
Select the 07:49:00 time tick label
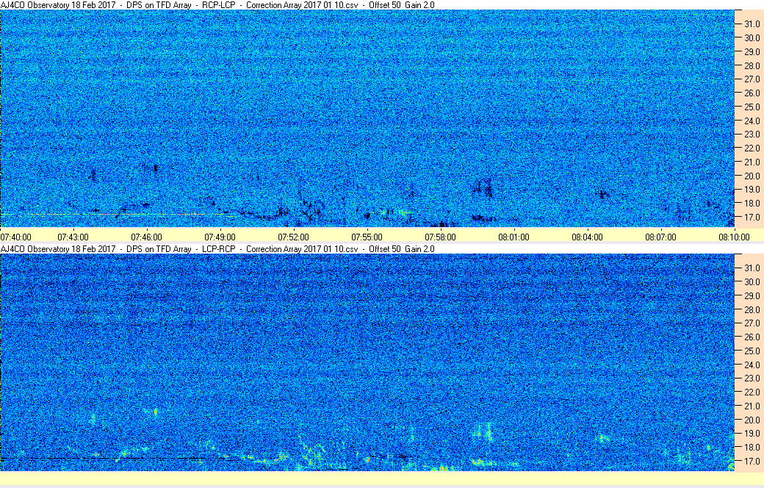coord(220,237)
